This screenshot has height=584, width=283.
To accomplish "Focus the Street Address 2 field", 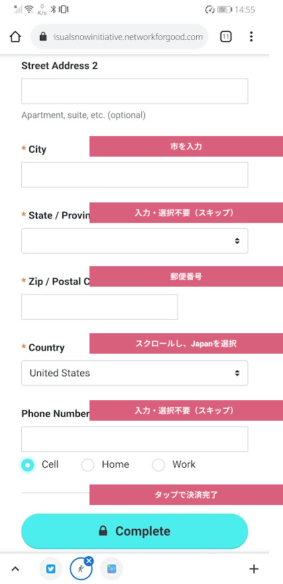I will coord(135,91).
